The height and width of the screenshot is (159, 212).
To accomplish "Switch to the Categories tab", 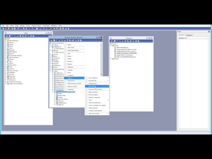I will [189, 35].
